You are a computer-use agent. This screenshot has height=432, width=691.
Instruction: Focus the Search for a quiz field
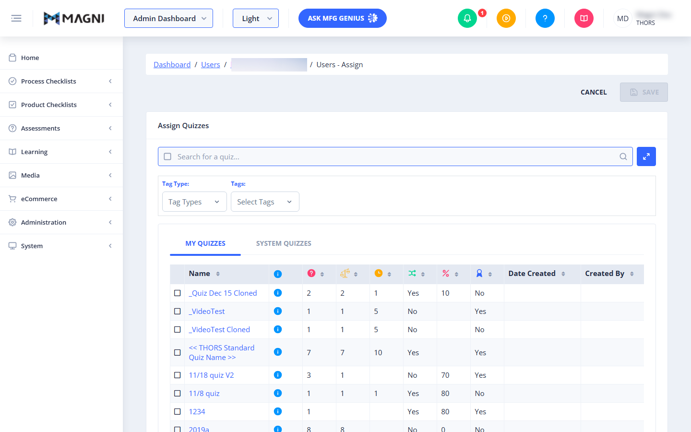coord(396,156)
